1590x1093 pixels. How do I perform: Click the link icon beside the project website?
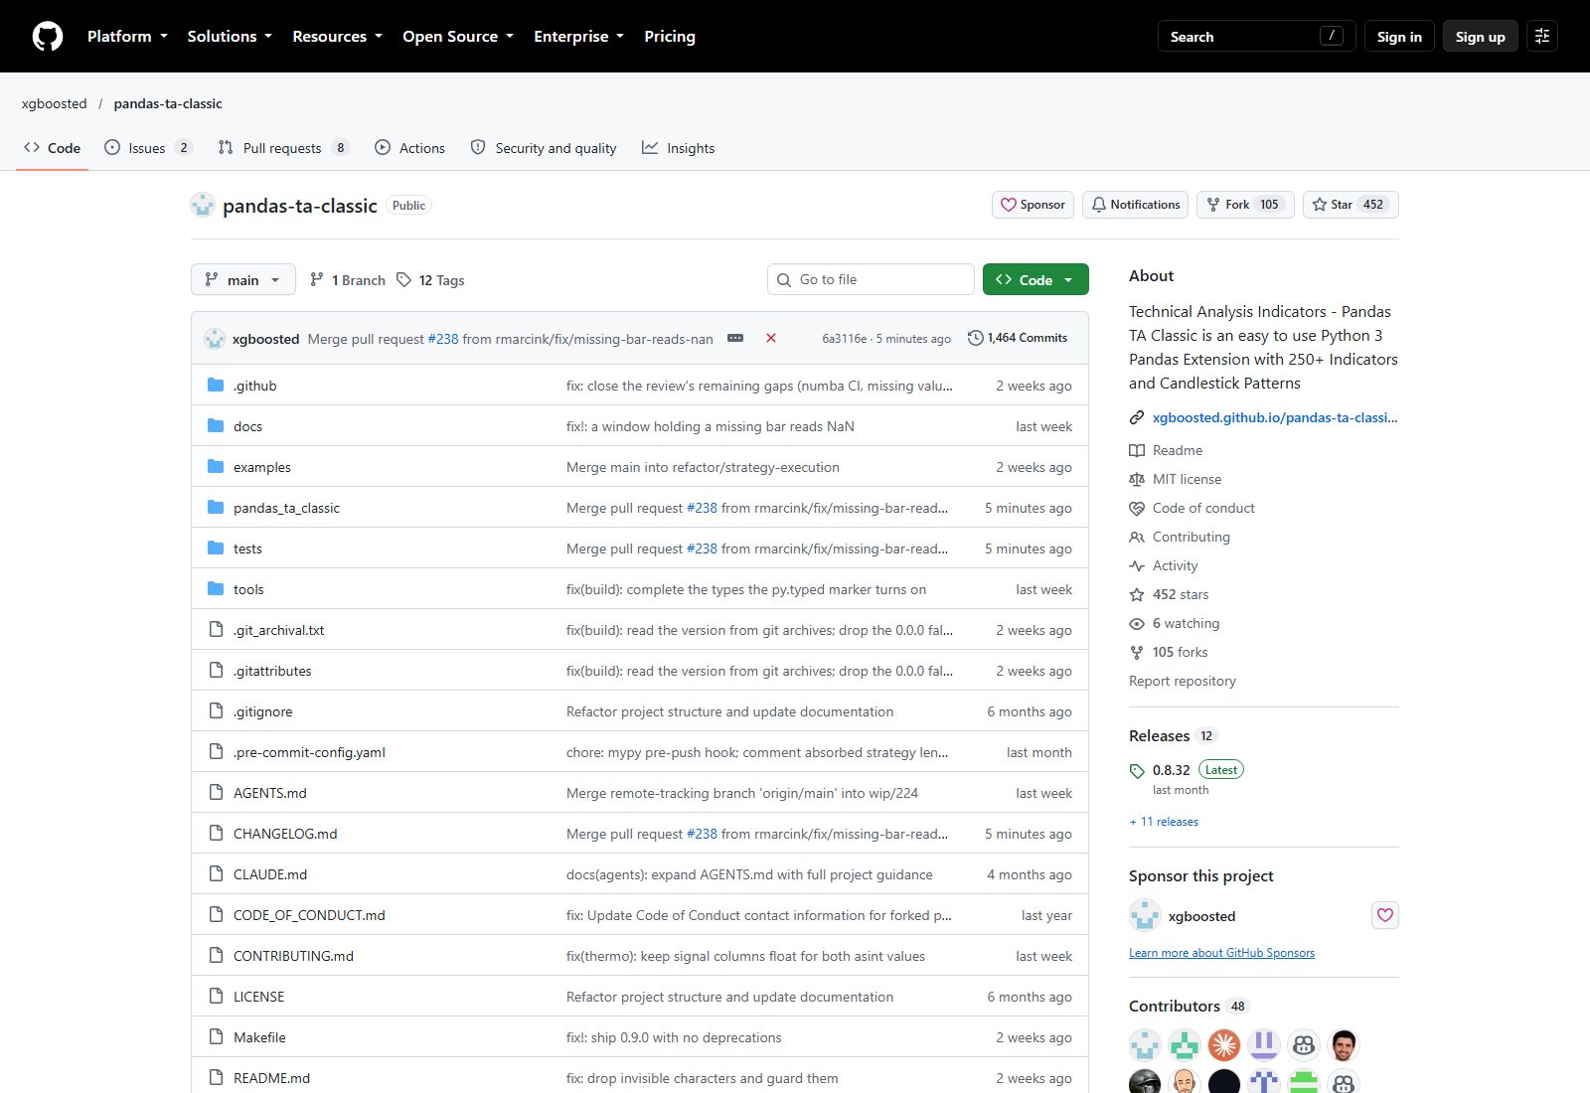coord(1137,417)
